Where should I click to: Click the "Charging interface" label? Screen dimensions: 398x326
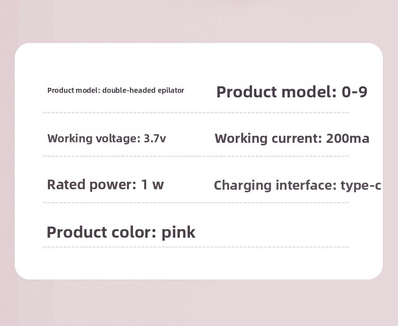tap(275, 185)
